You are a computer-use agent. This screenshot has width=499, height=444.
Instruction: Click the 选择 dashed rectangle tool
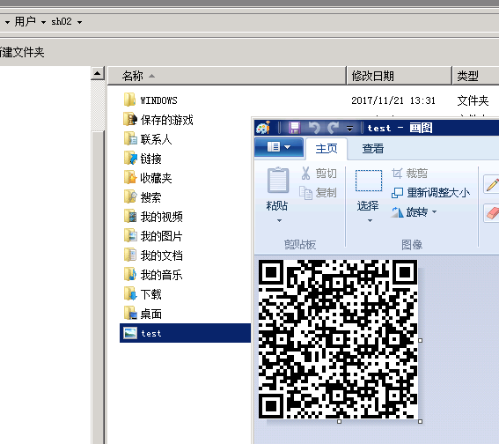369,181
